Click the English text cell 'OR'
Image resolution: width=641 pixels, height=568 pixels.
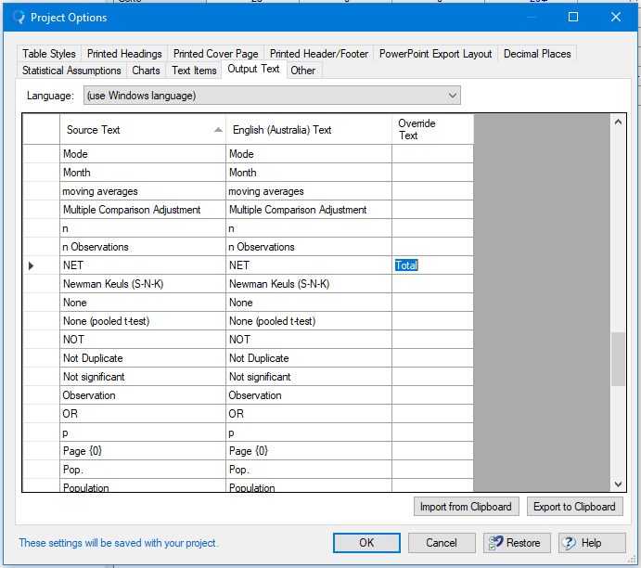[x=309, y=414]
